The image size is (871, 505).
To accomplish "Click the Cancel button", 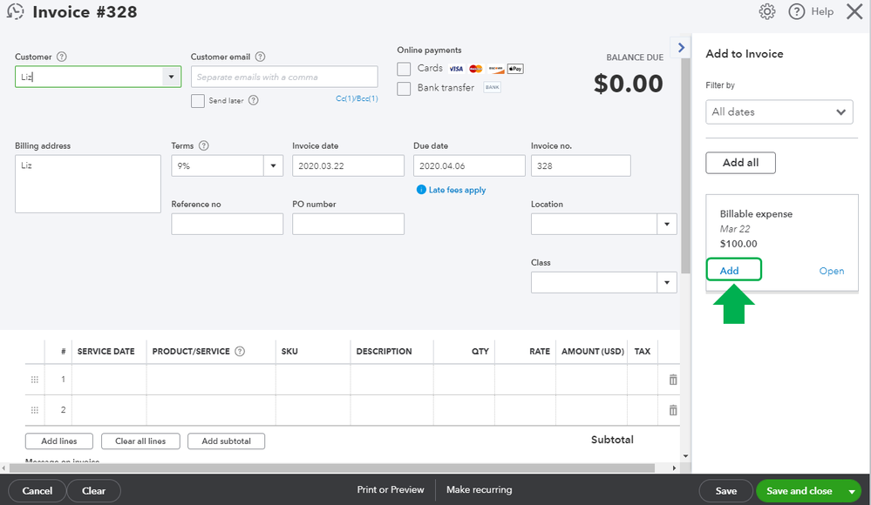I will point(37,491).
